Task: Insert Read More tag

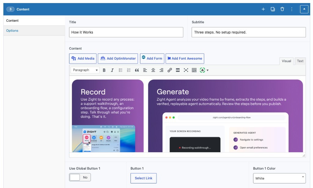Action: click(178, 70)
